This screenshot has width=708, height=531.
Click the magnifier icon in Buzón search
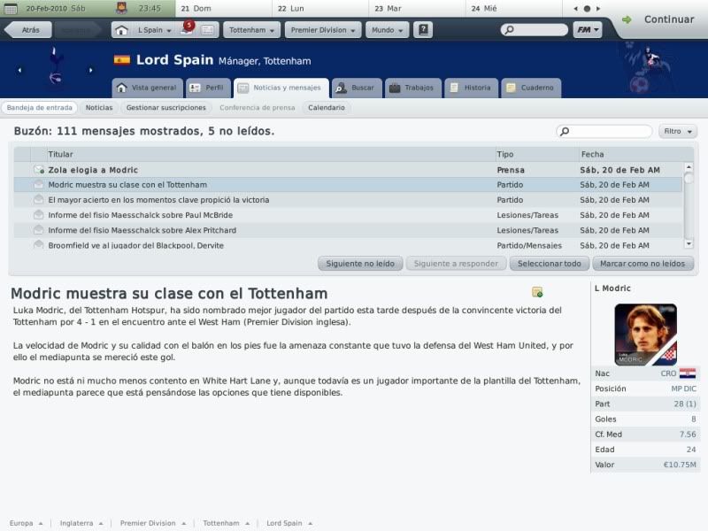pos(565,131)
